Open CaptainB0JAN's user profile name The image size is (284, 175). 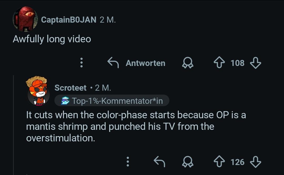(69, 20)
